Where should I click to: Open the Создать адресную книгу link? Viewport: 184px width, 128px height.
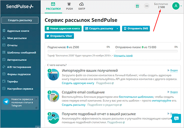coord(78,83)
